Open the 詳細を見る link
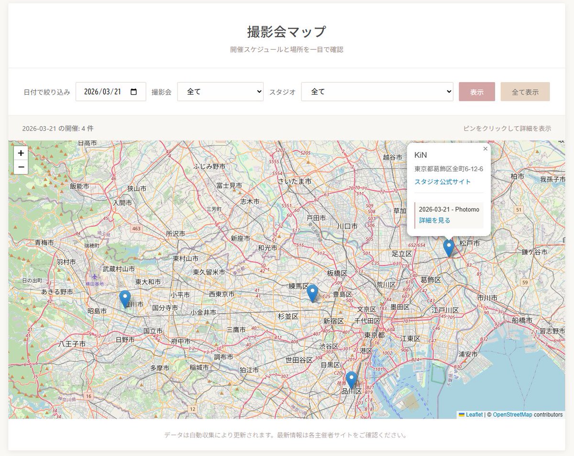 [x=435, y=220]
